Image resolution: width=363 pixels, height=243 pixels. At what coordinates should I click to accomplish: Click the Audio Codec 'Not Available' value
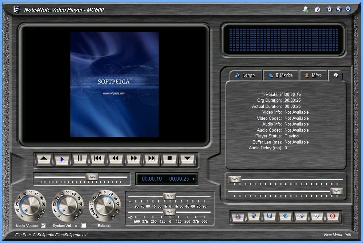click(x=297, y=130)
